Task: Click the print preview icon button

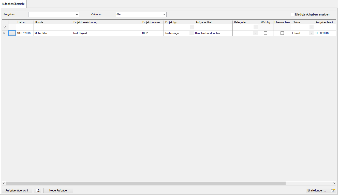Action: 38,190
